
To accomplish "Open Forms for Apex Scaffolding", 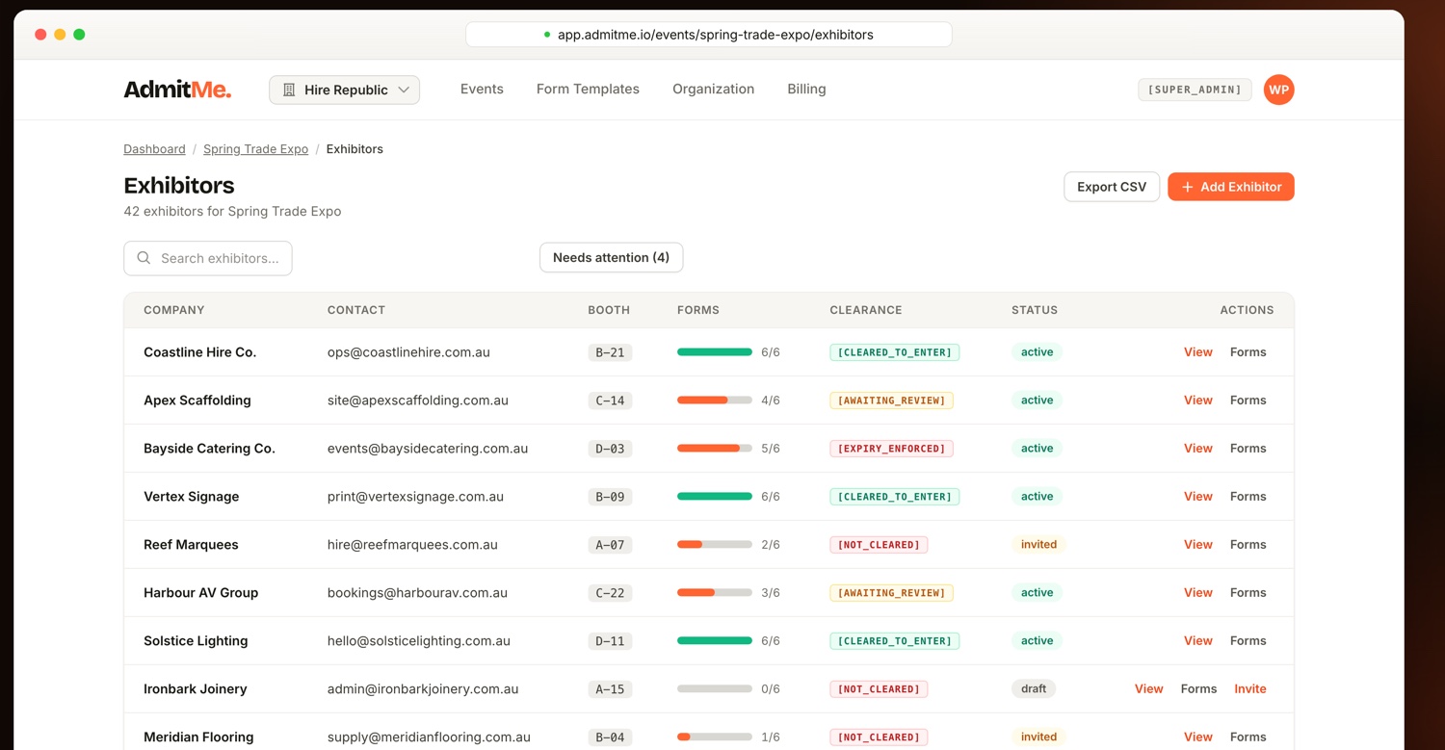I will 1248,401.
